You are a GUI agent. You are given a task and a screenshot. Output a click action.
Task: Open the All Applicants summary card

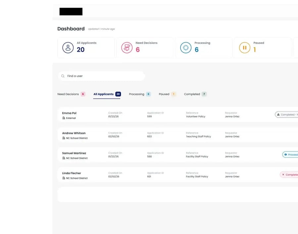click(x=86, y=48)
